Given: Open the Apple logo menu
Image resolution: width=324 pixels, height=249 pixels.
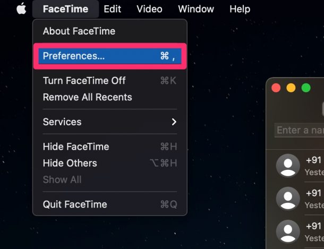Looking at the screenshot, I should (21, 9).
